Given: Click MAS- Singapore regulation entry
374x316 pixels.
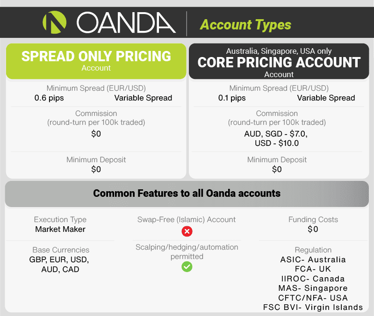Looking at the screenshot, I should click(x=313, y=288).
